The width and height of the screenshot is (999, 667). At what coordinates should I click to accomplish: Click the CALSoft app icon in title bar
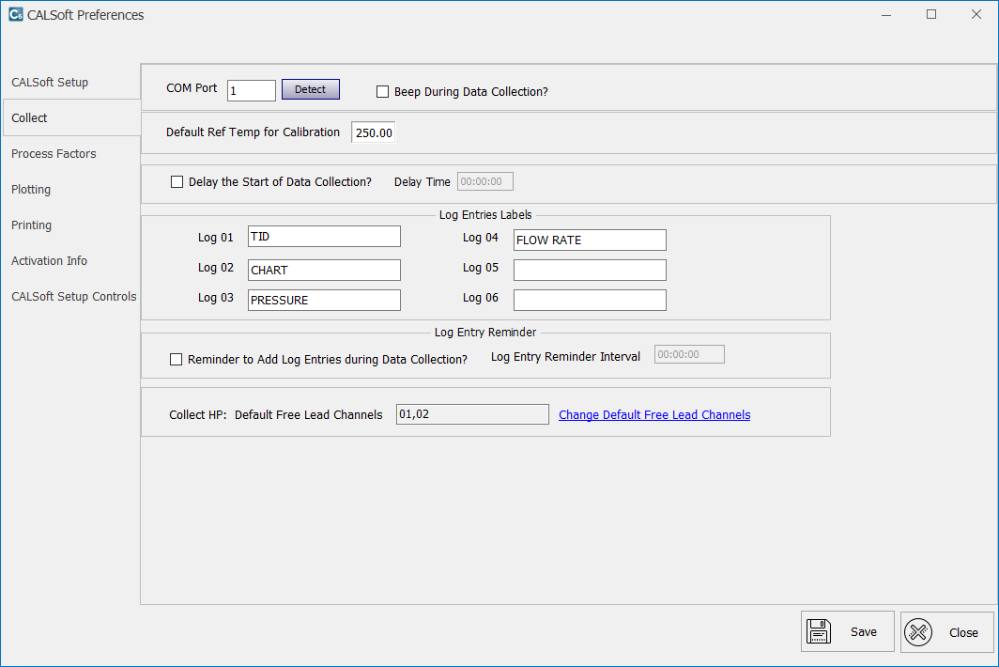(15, 14)
